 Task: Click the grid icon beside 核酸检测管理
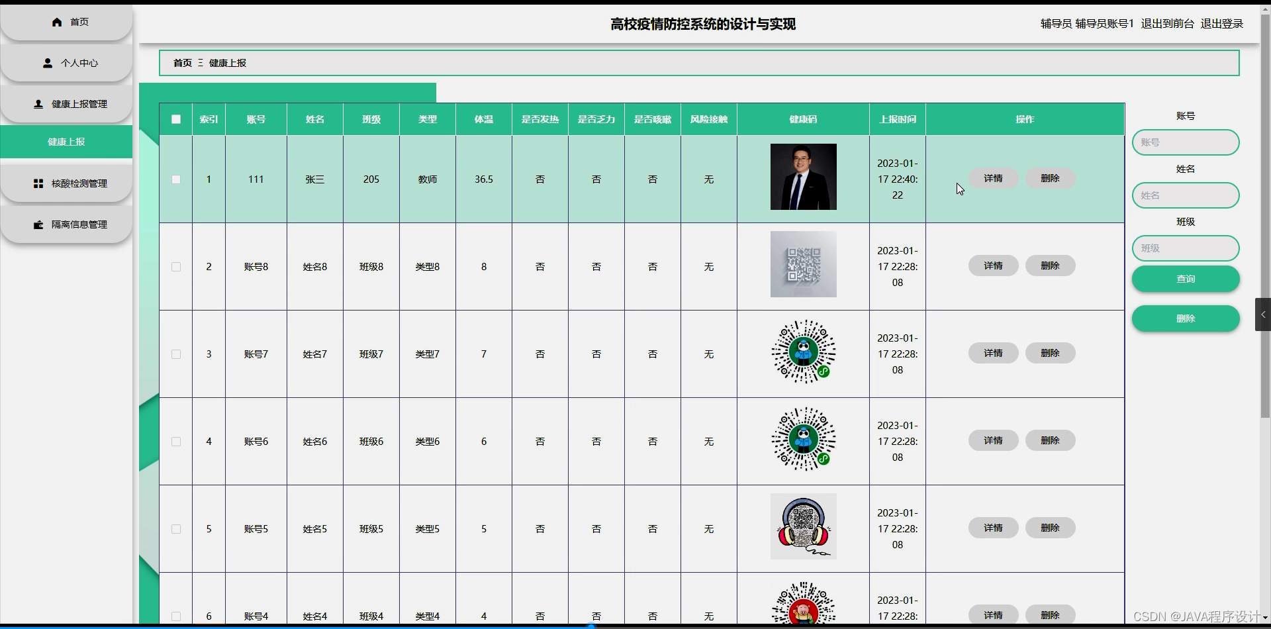[38, 183]
